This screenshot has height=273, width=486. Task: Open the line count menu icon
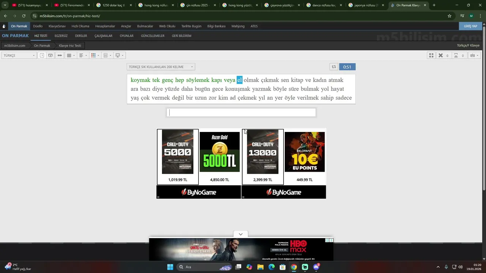coord(71,55)
